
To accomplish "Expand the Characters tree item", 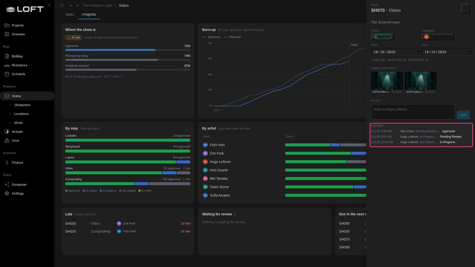I will (10, 105).
